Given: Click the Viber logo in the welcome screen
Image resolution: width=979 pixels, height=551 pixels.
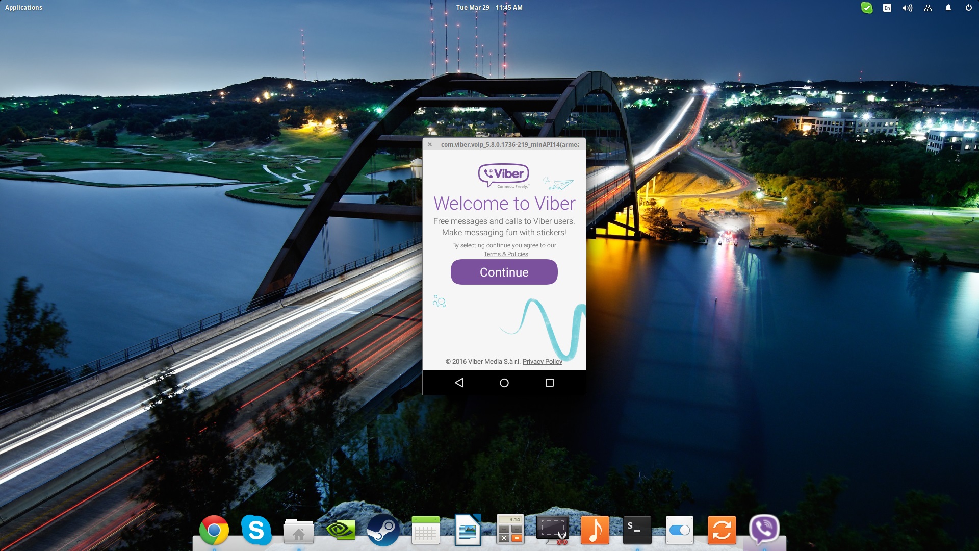Looking at the screenshot, I should point(504,176).
